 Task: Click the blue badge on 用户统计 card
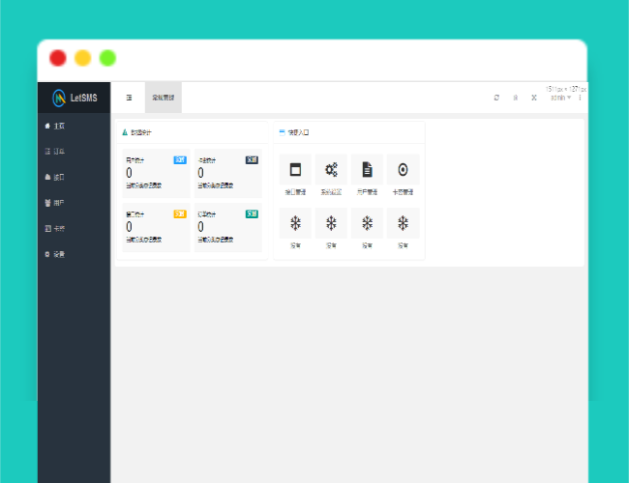(180, 159)
